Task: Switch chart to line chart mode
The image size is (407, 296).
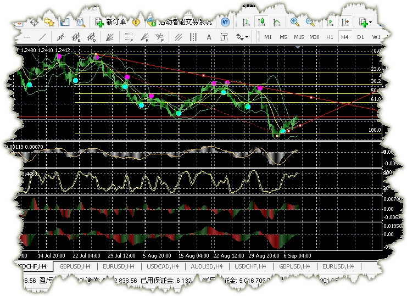Action: [x=277, y=23]
